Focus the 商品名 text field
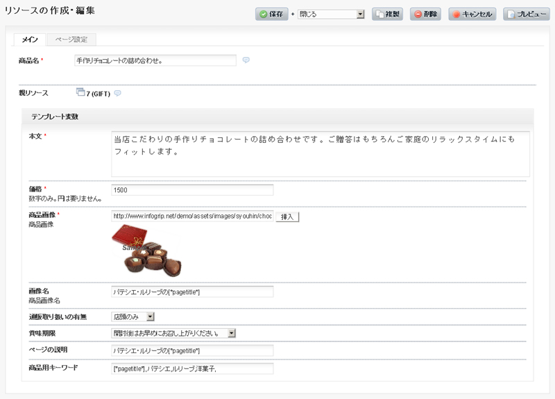This screenshot has height=399, width=555. coord(155,60)
